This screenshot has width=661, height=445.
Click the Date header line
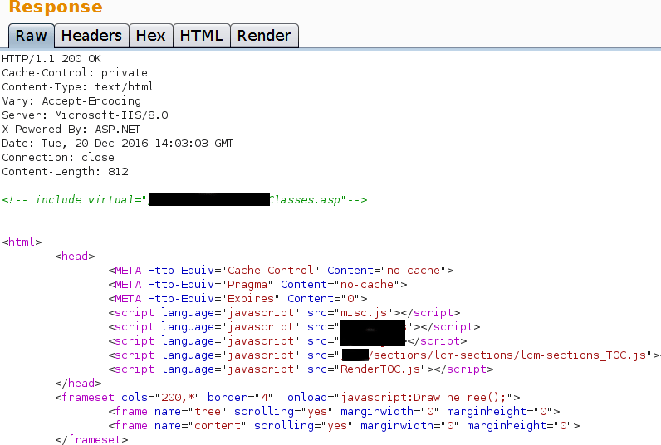[x=118, y=144]
